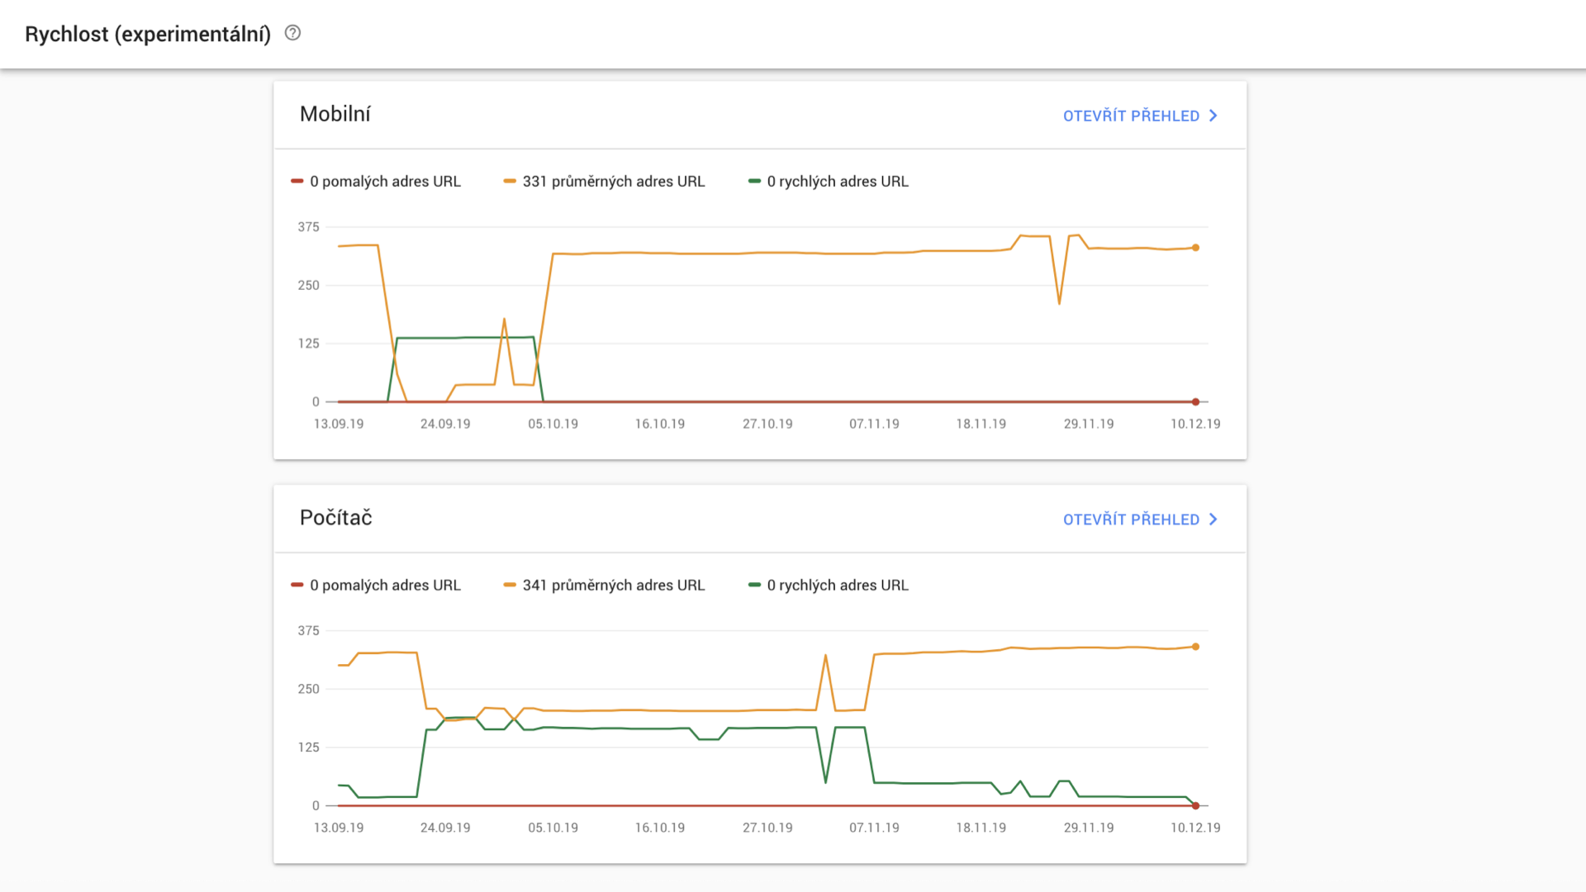Open the Počítač report via OTEVŘÍT PŘEHLED
Screen dimensions: 1586x892
1130,520
